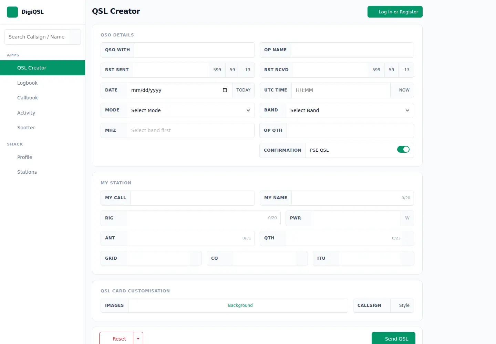
Task: Set RST SENT to -13
Action: 247,70
